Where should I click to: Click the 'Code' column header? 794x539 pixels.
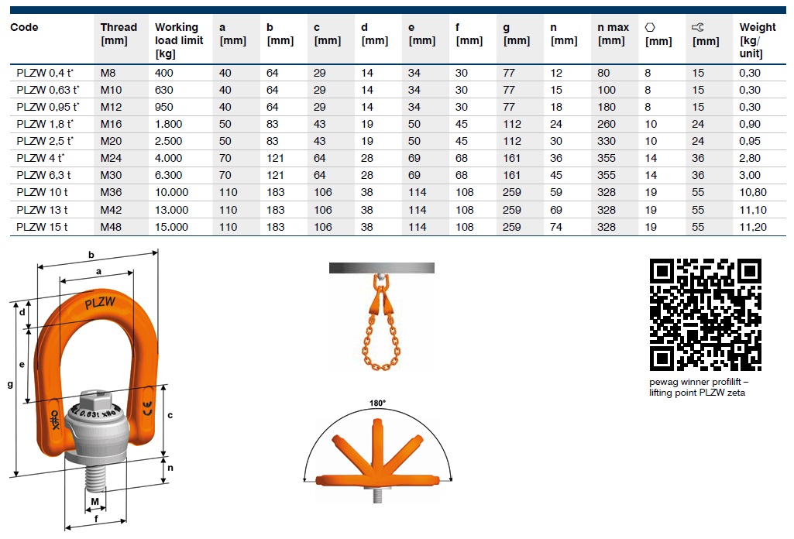[24, 27]
